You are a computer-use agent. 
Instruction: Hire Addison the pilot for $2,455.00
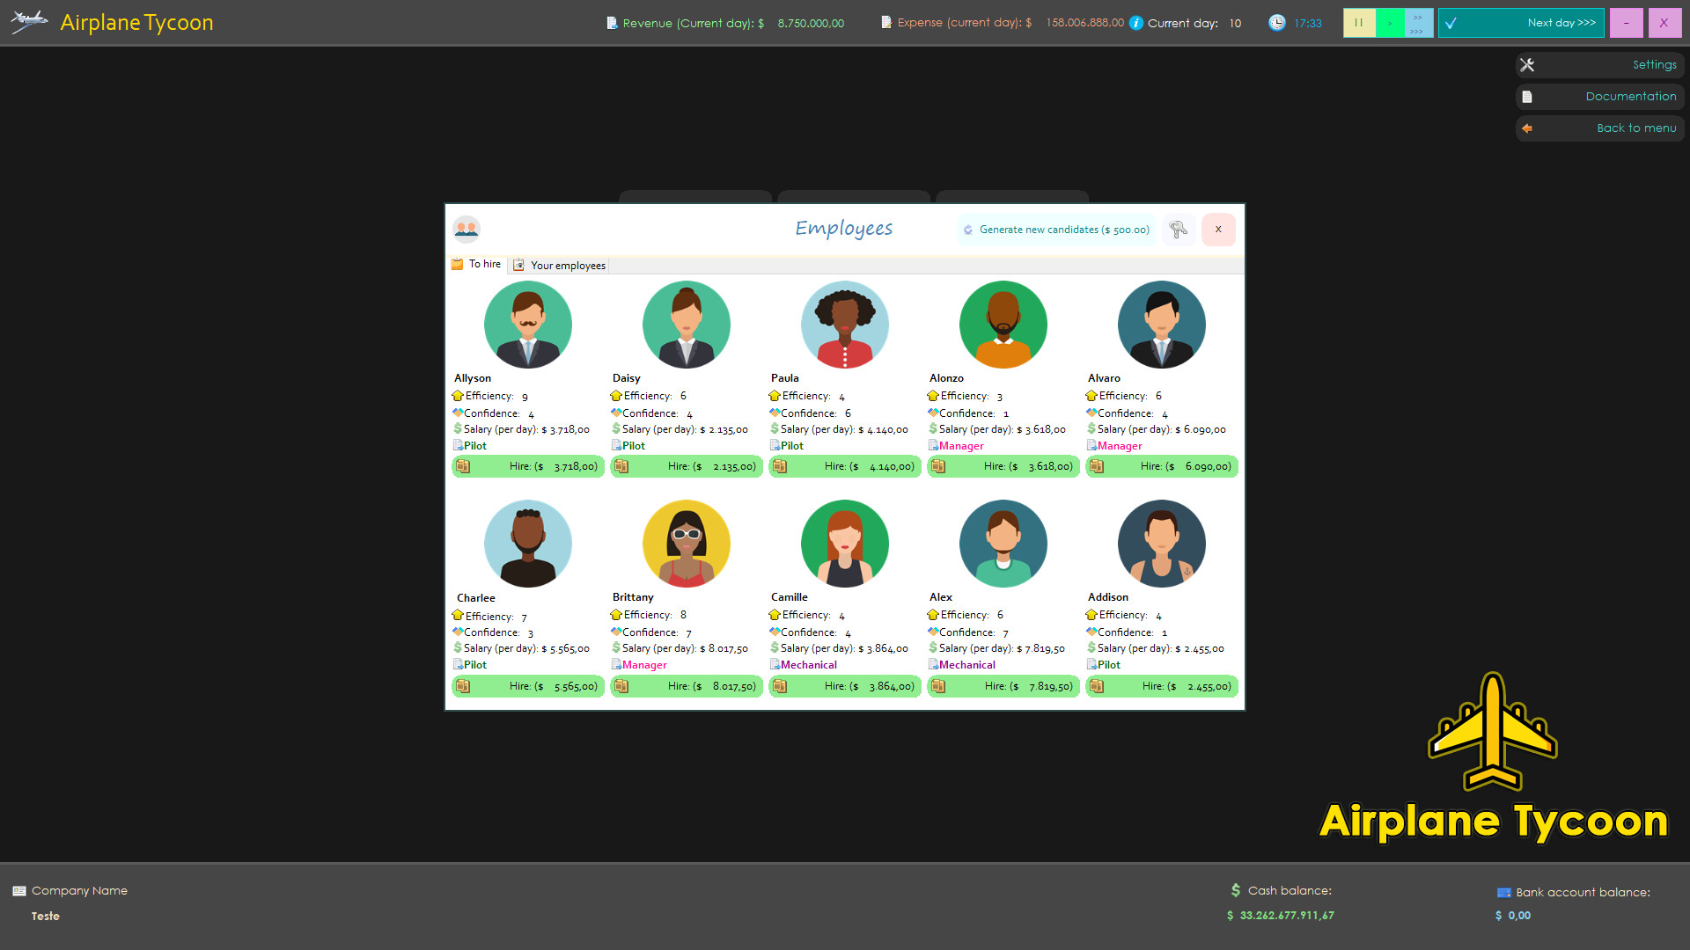(1161, 686)
